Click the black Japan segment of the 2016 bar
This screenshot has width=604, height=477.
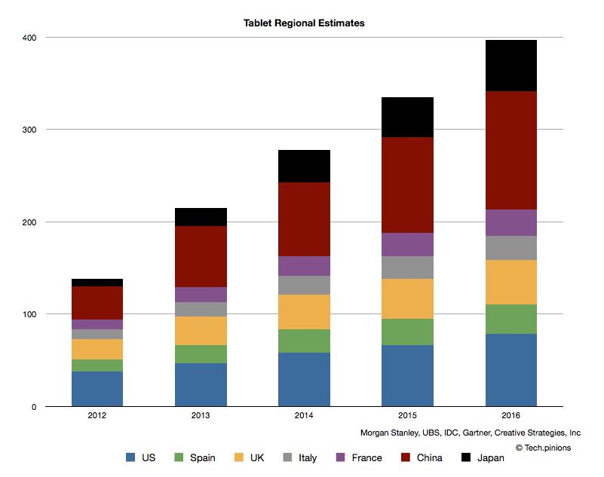pyautogui.click(x=510, y=66)
